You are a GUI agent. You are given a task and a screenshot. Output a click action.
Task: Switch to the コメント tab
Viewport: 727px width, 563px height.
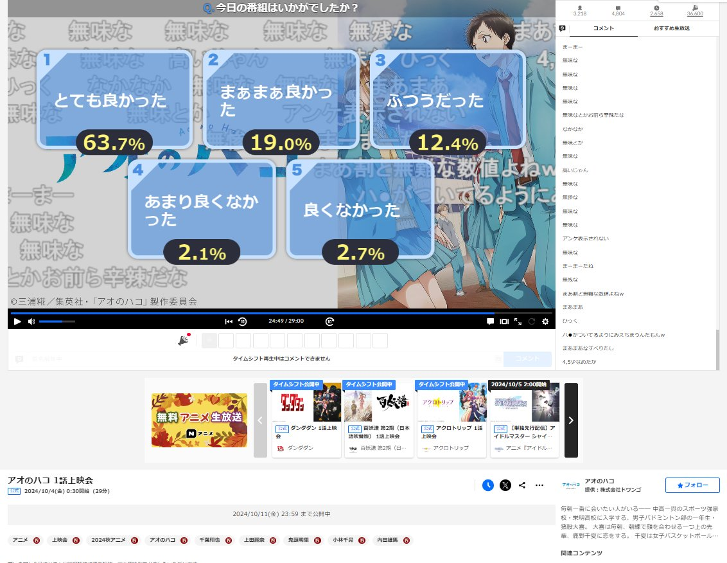coord(603,28)
